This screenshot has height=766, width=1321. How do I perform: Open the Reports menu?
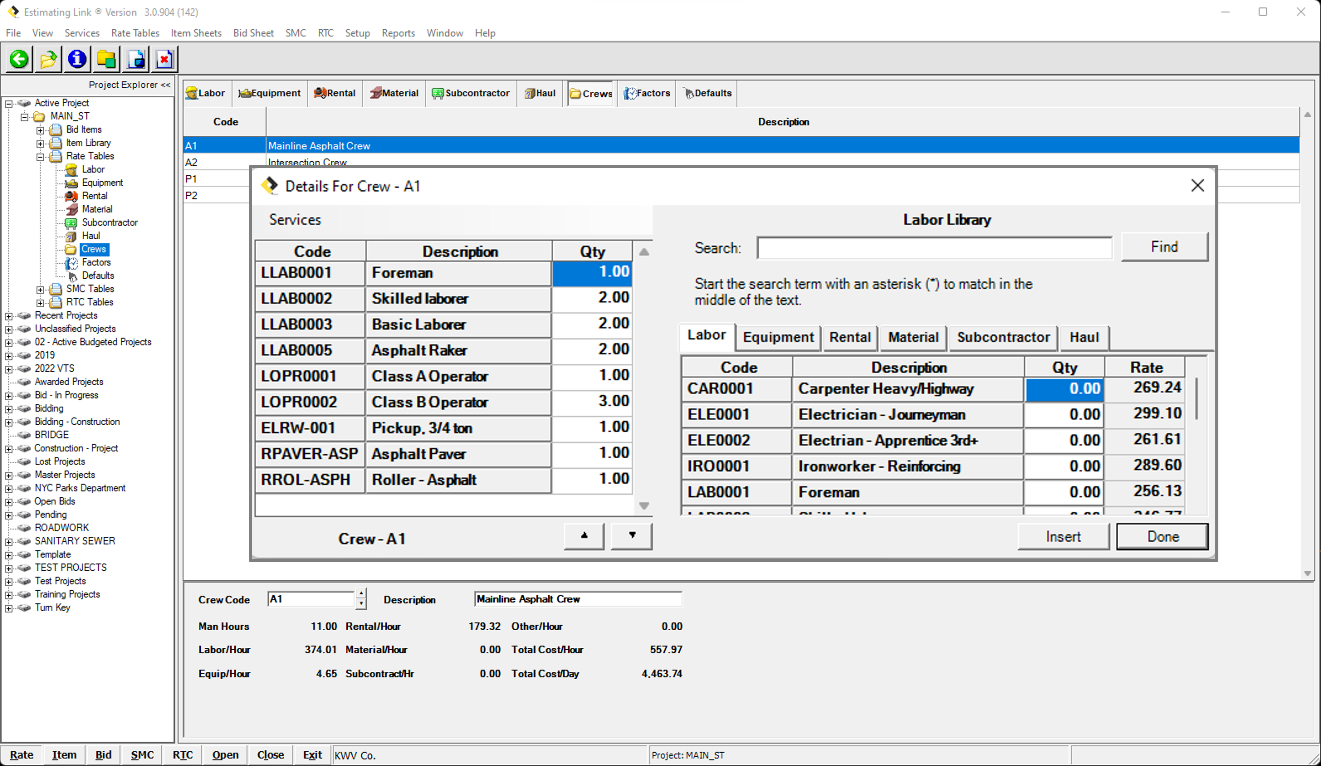[x=398, y=32]
